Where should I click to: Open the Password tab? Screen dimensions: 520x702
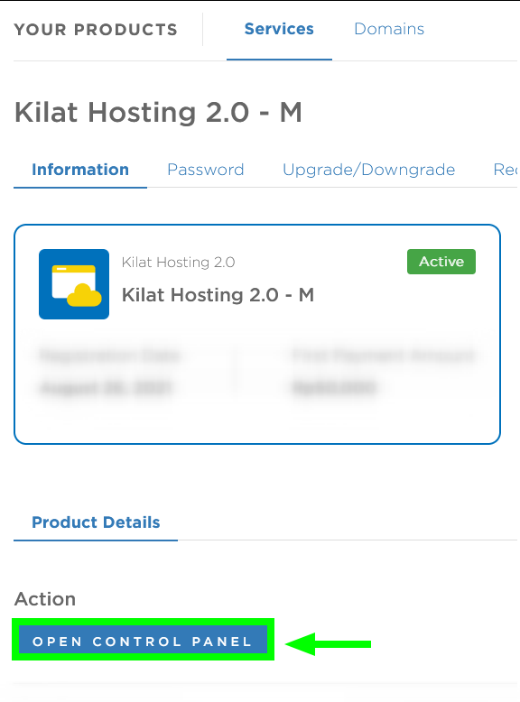[206, 170]
